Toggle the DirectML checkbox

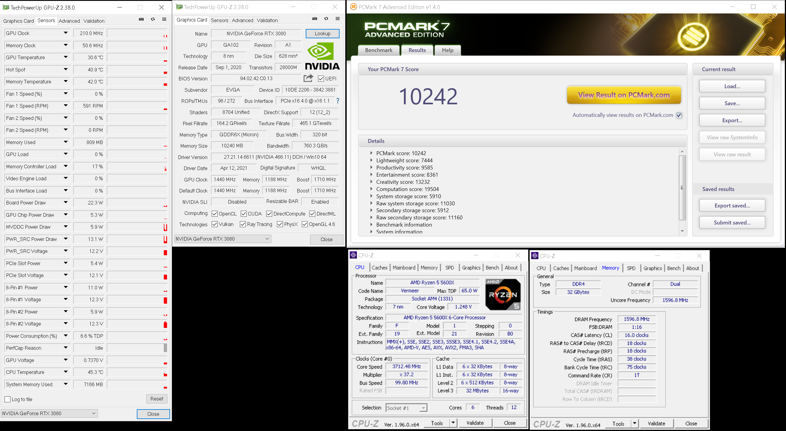[x=312, y=214]
